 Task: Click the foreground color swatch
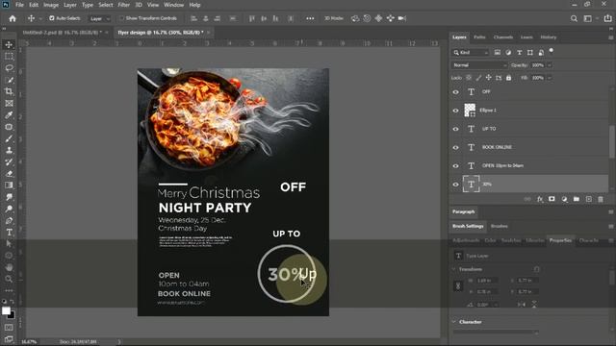click(x=6, y=311)
